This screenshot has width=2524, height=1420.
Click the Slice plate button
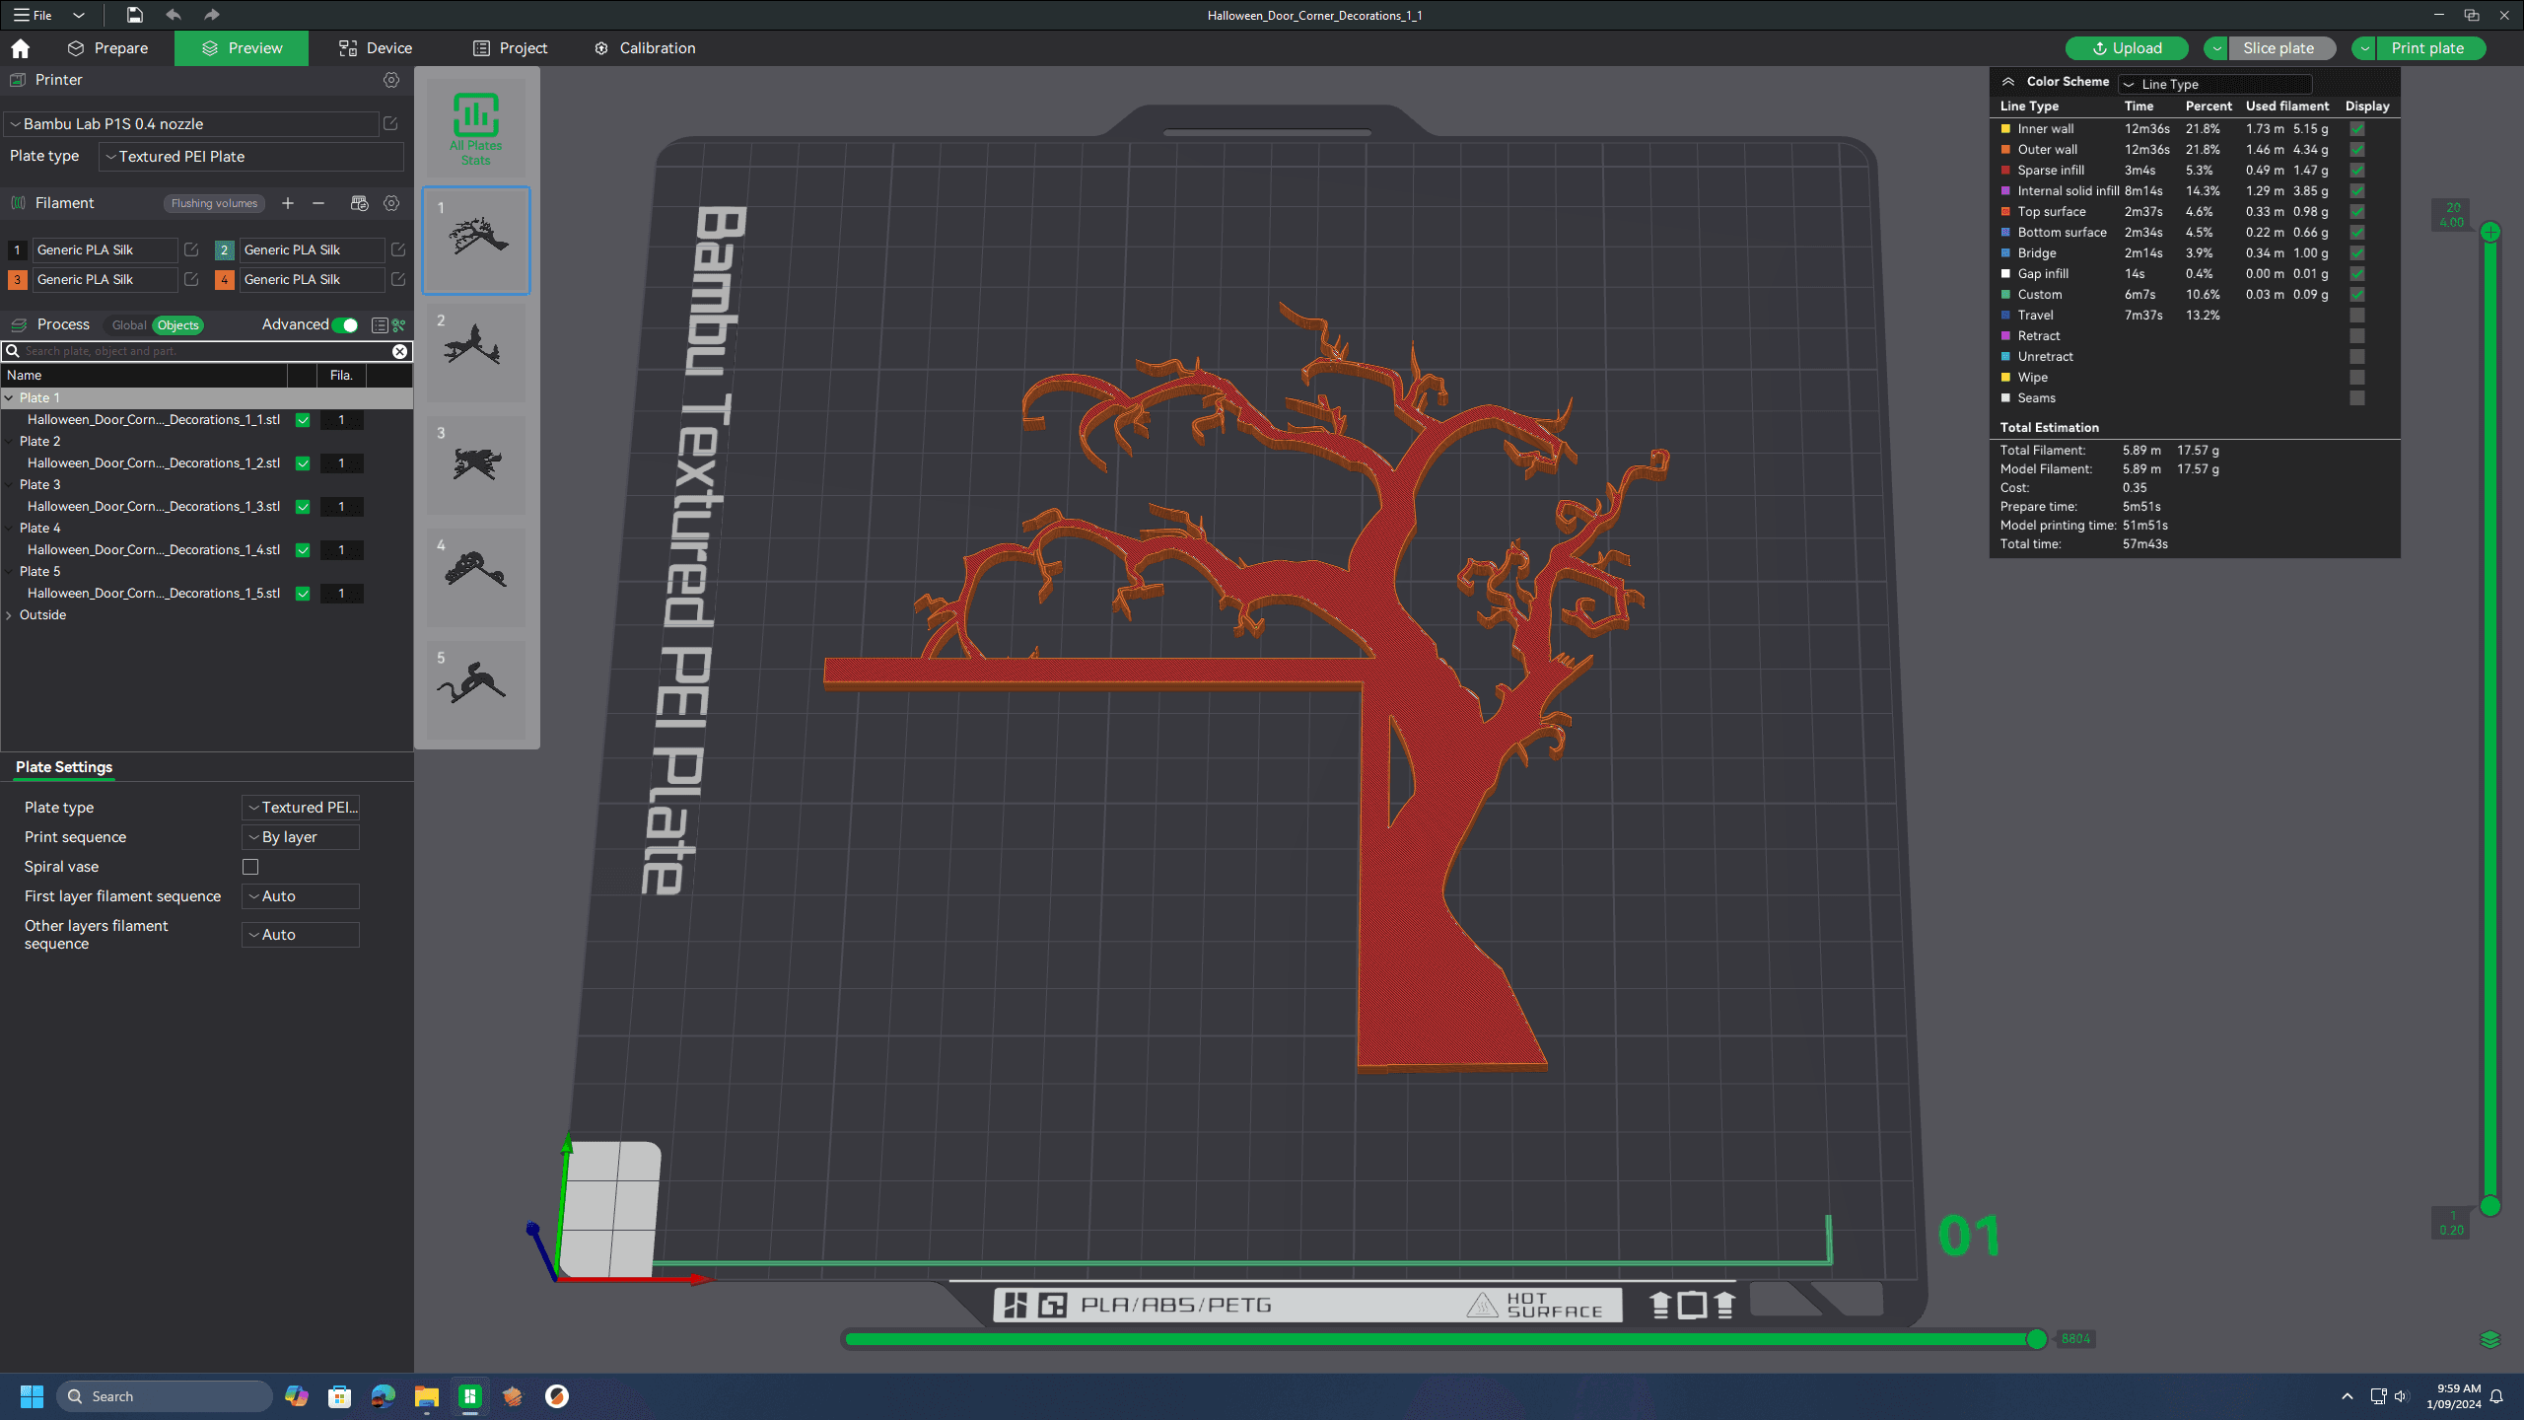tap(2277, 46)
